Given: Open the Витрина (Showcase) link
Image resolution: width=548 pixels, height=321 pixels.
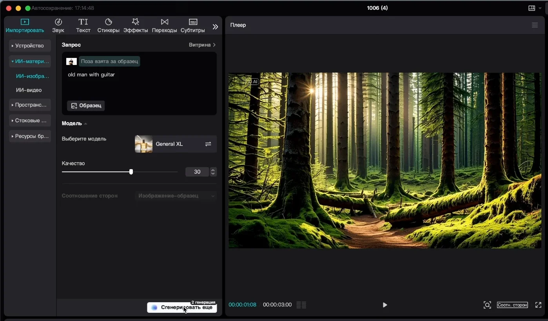Looking at the screenshot, I should (x=202, y=45).
